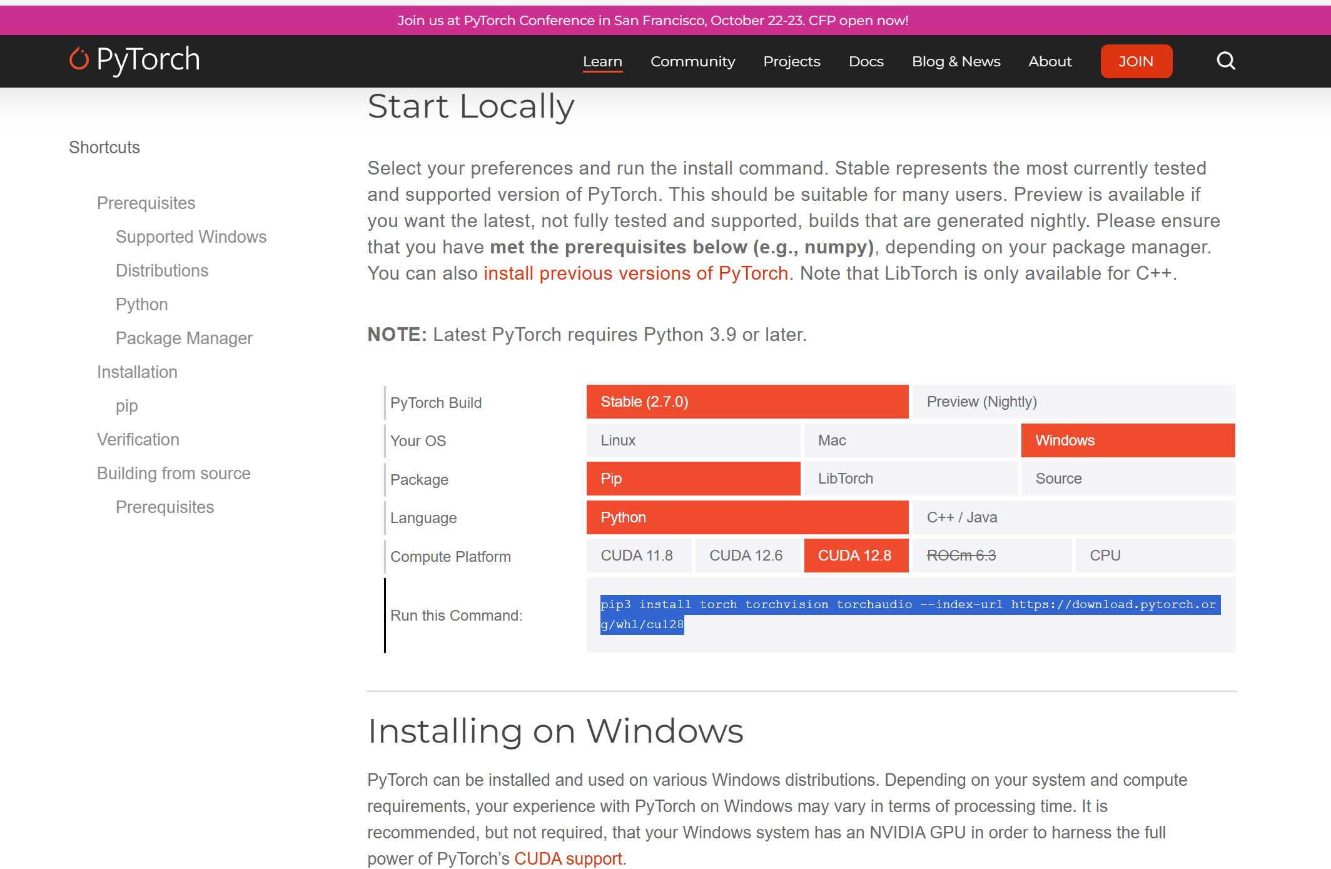Click the PyTorch flame logo
The height and width of the screenshot is (869, 1331).
[79, 59]
